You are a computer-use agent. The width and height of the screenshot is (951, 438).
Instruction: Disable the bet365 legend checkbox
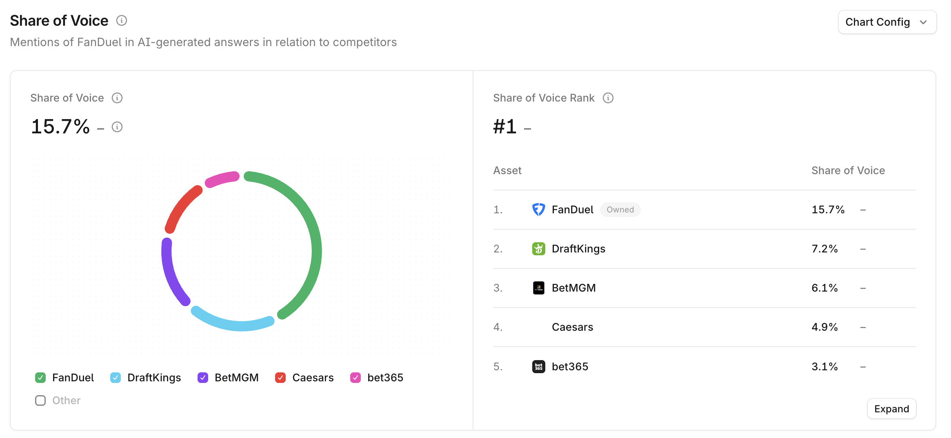coord(356,378)
